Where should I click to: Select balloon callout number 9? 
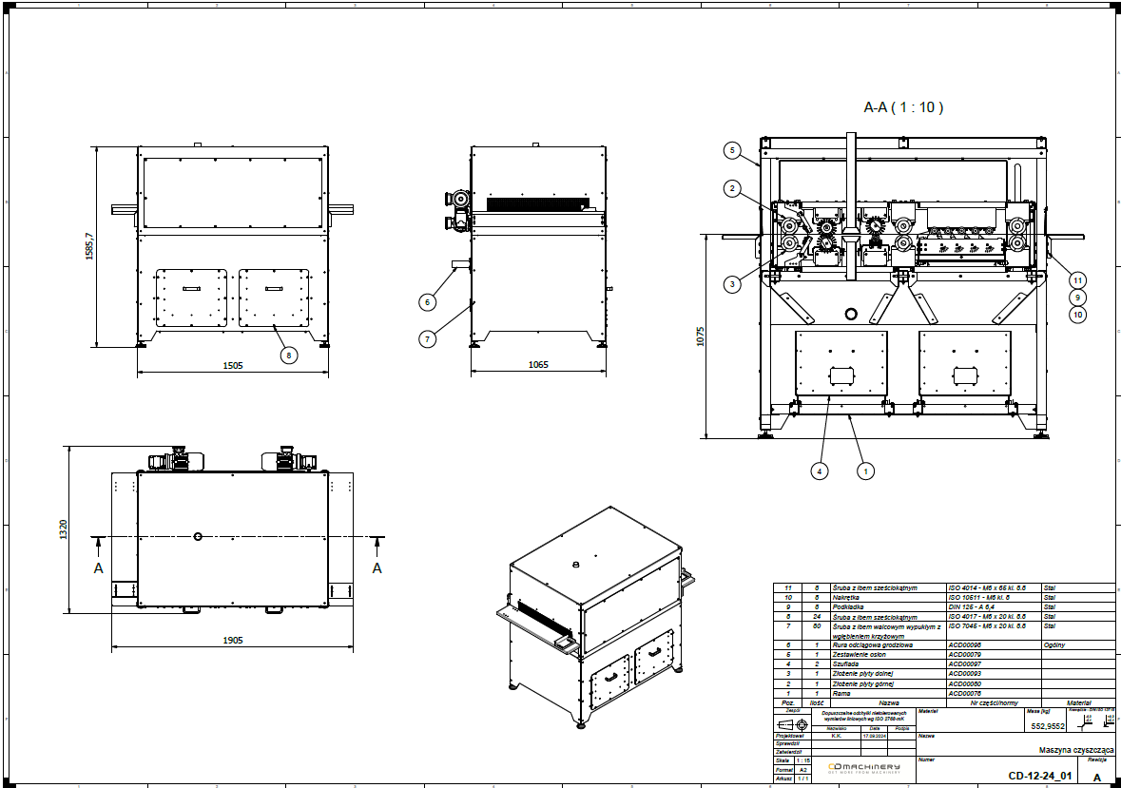(1077, 298)
